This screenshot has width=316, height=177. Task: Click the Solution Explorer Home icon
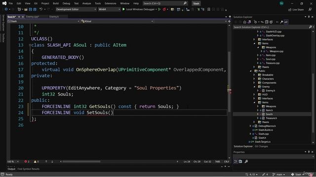[x=245, y=22]
